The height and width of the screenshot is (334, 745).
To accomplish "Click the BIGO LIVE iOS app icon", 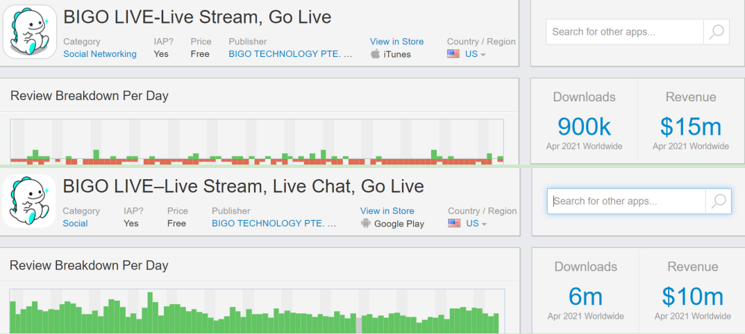I will pyautogui.click(x=29, y=31).
